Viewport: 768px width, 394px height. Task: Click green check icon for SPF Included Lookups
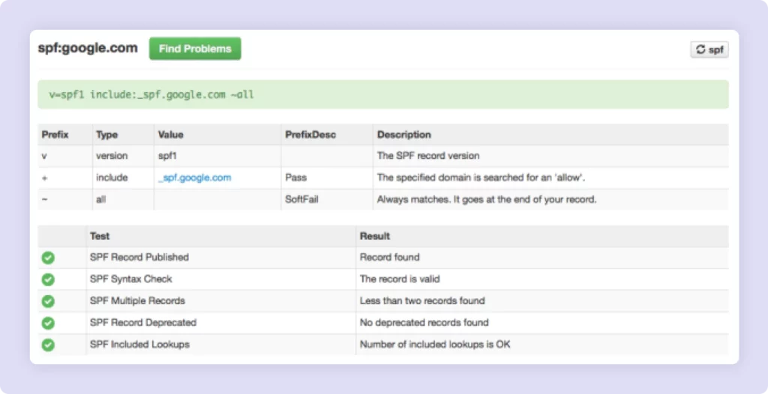click(x=48, y=345)
